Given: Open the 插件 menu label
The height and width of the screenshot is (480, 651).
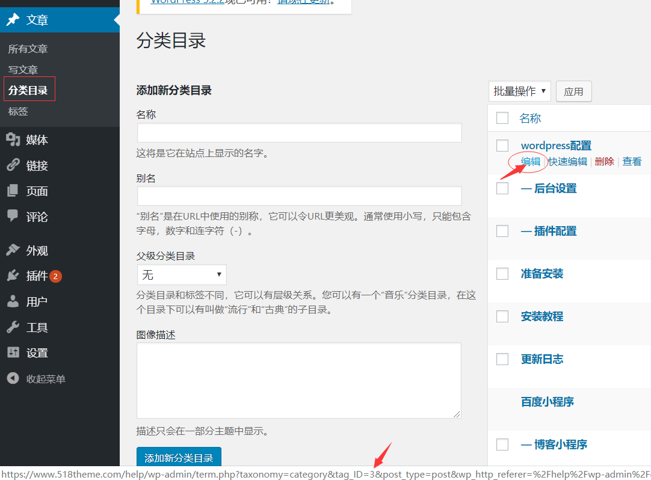Looking at the screenshot, I should coord(37,275).
